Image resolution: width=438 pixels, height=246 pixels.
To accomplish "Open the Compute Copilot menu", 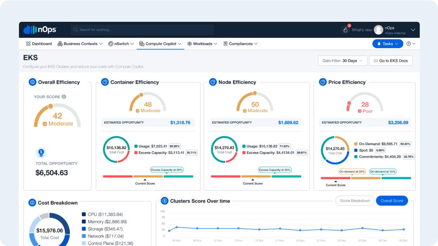I will [160, 44].
